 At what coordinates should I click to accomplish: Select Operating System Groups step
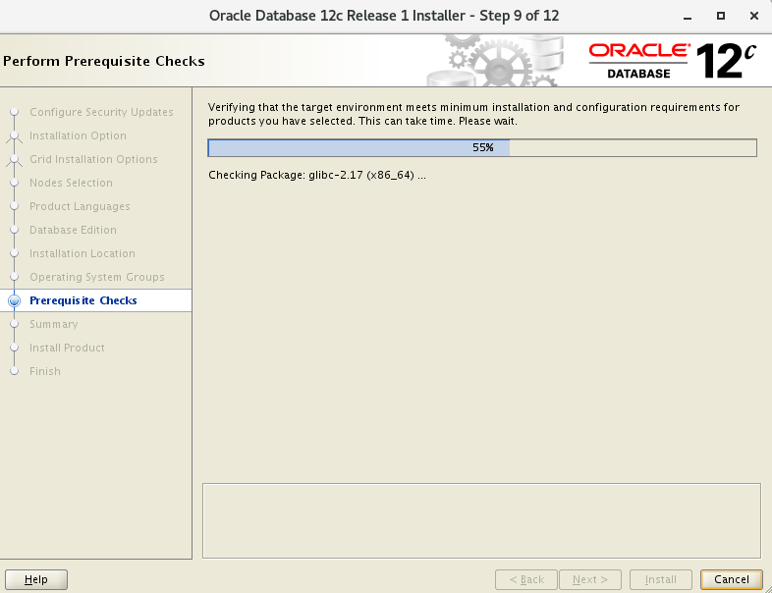coord(97,277)
